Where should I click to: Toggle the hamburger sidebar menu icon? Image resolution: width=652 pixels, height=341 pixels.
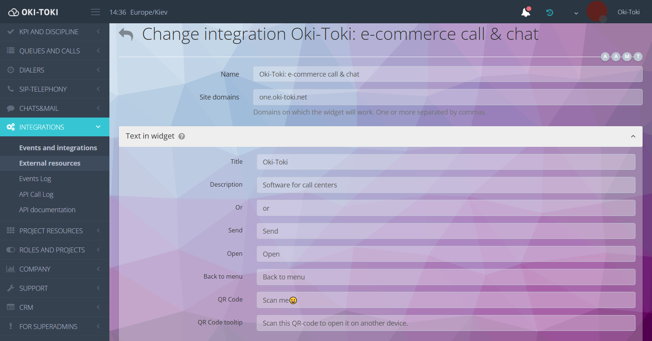pyautogui.click(x=96, y=12)
